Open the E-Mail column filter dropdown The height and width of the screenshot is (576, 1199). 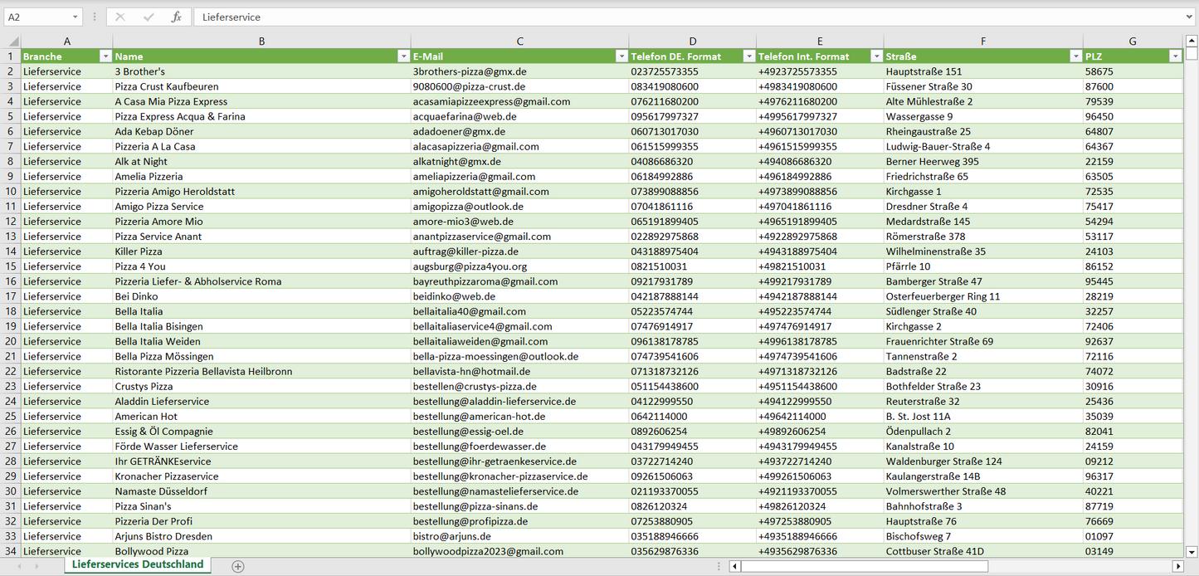[x=621, y=56]
